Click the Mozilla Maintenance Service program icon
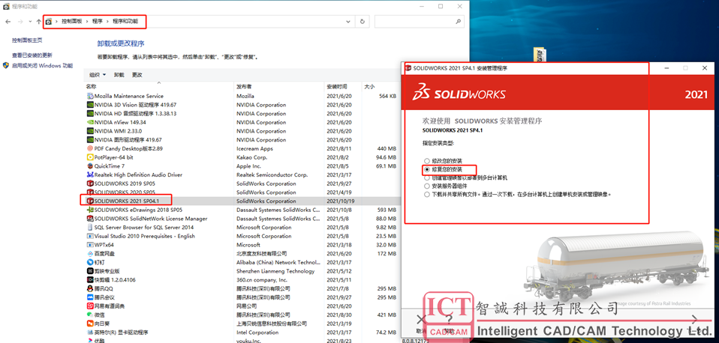Screen dimensions: 719x343 point(90,96)
